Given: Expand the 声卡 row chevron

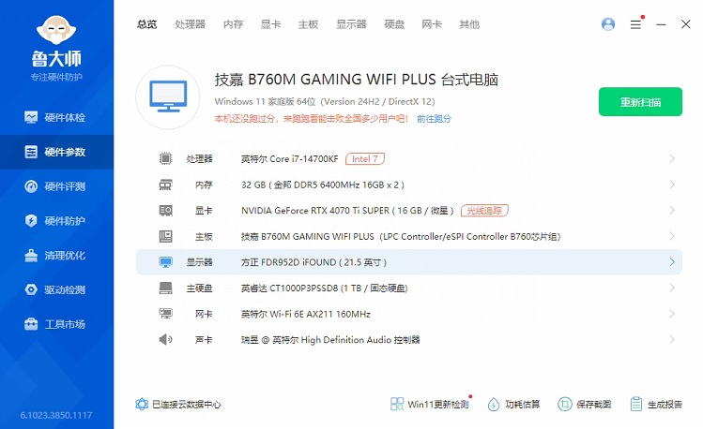Looking at the screenshot, I should point(672,339).
